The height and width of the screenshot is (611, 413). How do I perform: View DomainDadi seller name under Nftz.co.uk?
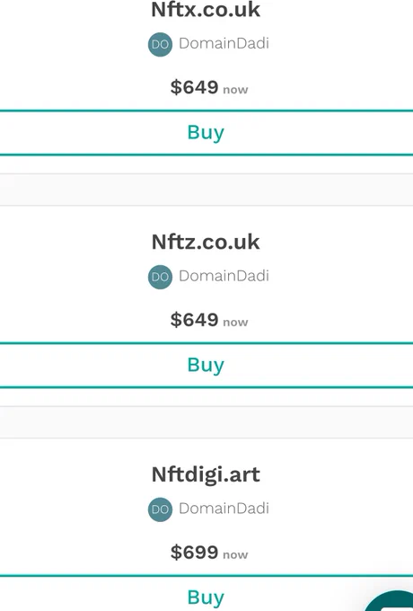click(224, 276)
